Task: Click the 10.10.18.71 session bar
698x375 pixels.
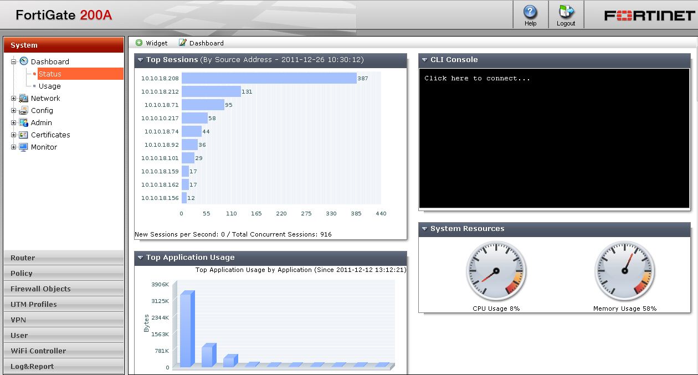Action: point(203,105)
